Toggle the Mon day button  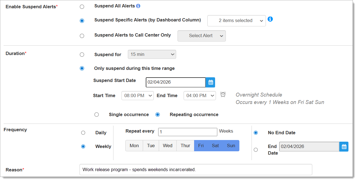[134, 146]
